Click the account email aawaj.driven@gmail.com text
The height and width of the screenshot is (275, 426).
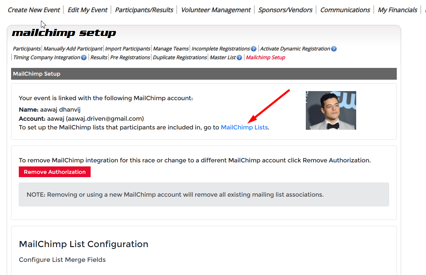tap(105, 119)
